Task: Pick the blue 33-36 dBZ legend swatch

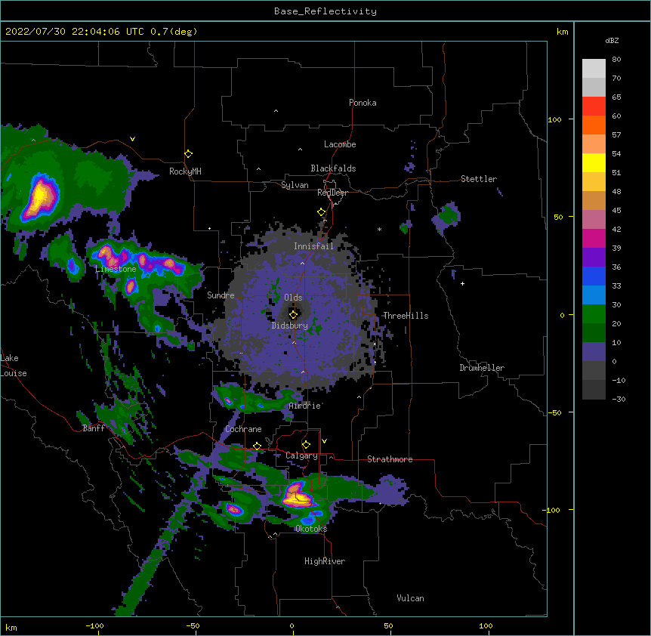Action: coord(594,276)
